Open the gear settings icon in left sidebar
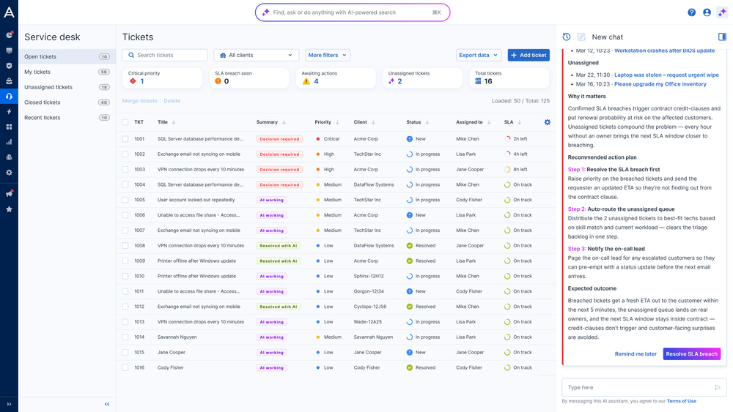The image size is (733, 412). coord(9,173)
